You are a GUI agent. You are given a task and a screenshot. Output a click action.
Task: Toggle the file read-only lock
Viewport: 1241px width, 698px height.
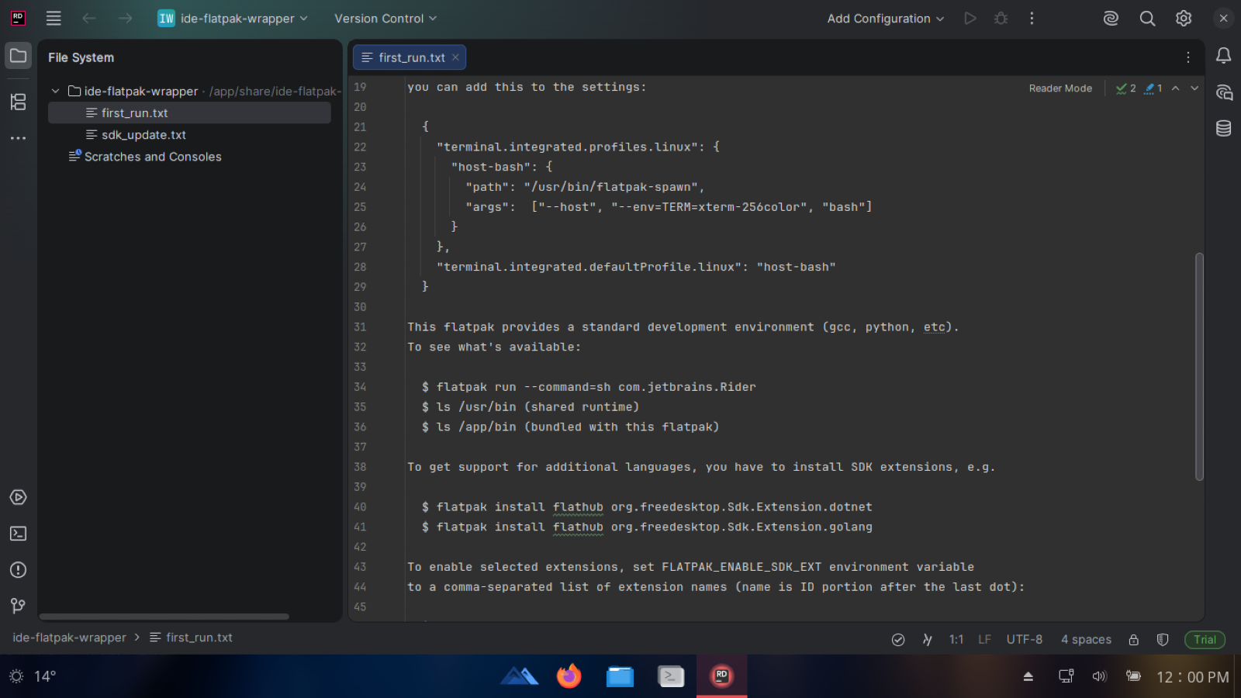point(1133,640)
